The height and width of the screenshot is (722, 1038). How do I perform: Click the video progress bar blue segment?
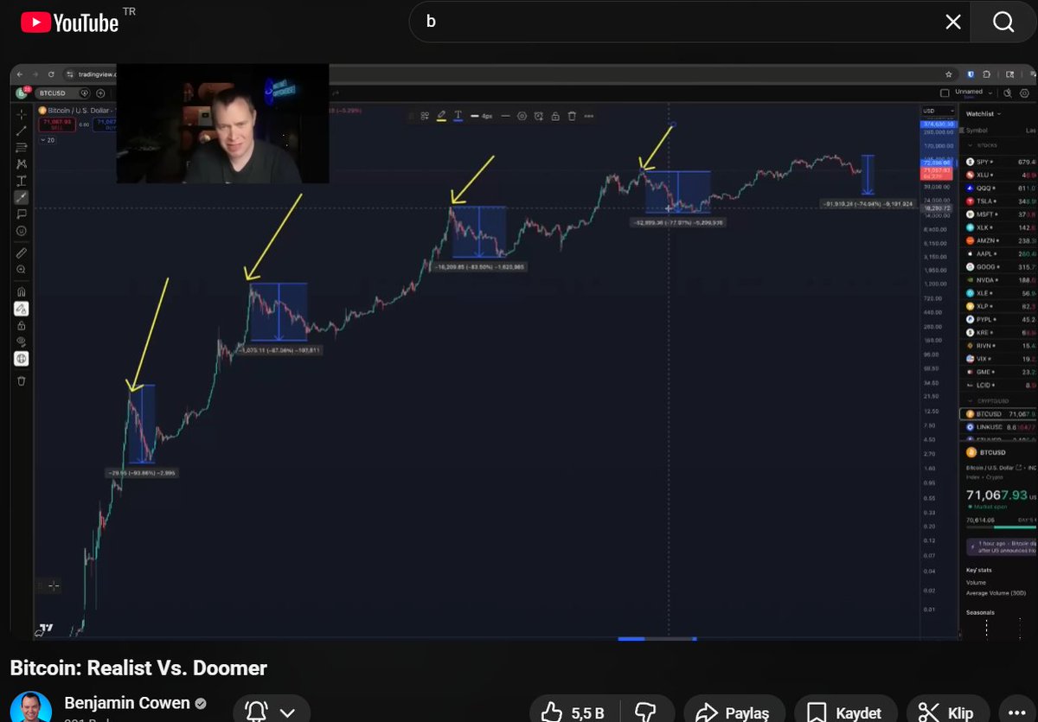coord(631,639)
